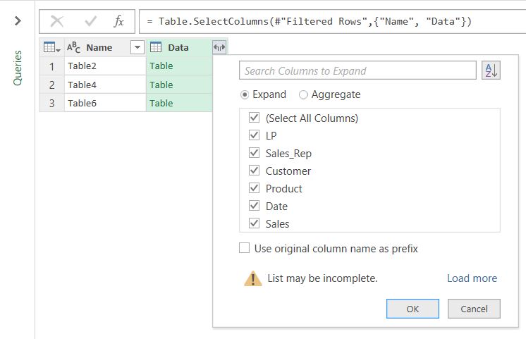The width and height of the screenshot is (526, 339).
Task: Open the table corner menu icon
Action: click(x=51, y=47)
